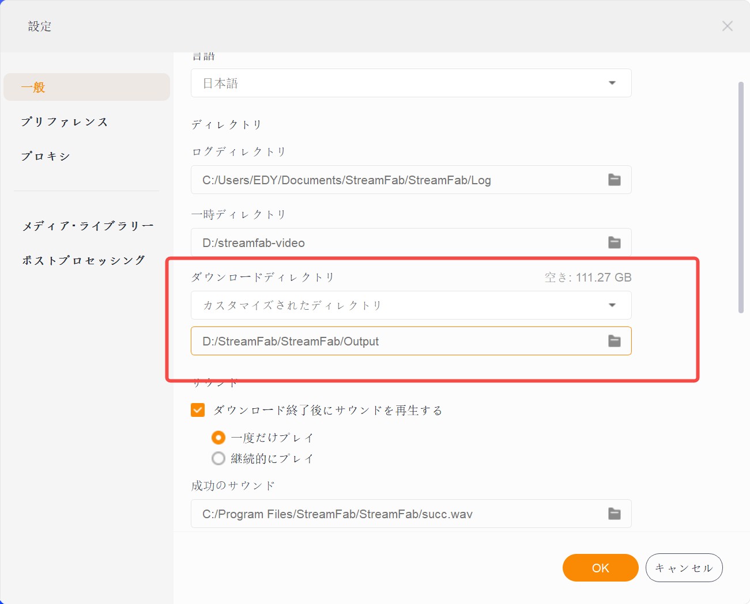This screenshot has width=750, height=604.
Task: Open the プロキシ settings tab
Action: [46, 156]
